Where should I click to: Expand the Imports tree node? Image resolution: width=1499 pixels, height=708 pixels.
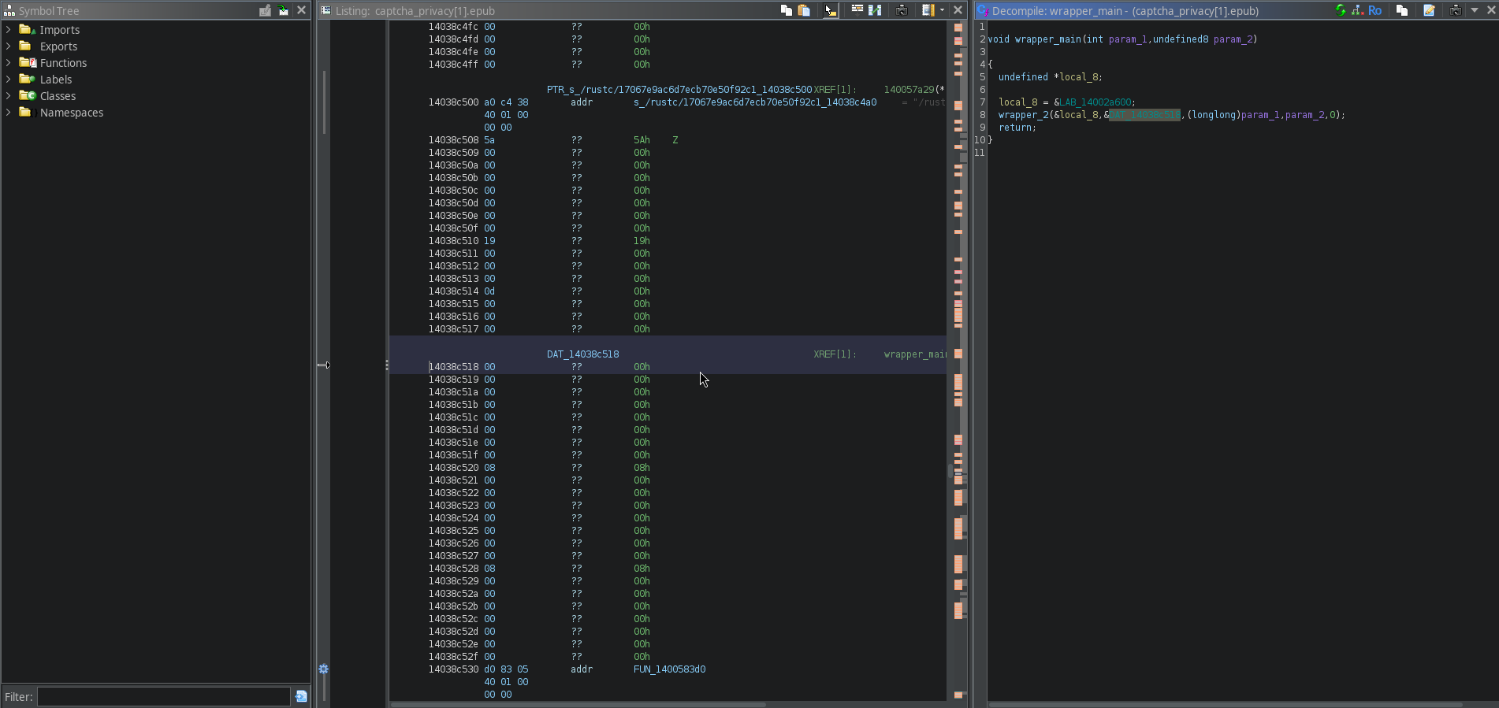[x=9, y=30]
